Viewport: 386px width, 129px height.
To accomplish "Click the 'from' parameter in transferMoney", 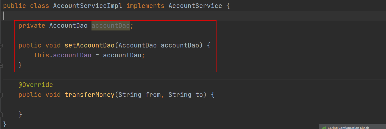I will (153, 95).
